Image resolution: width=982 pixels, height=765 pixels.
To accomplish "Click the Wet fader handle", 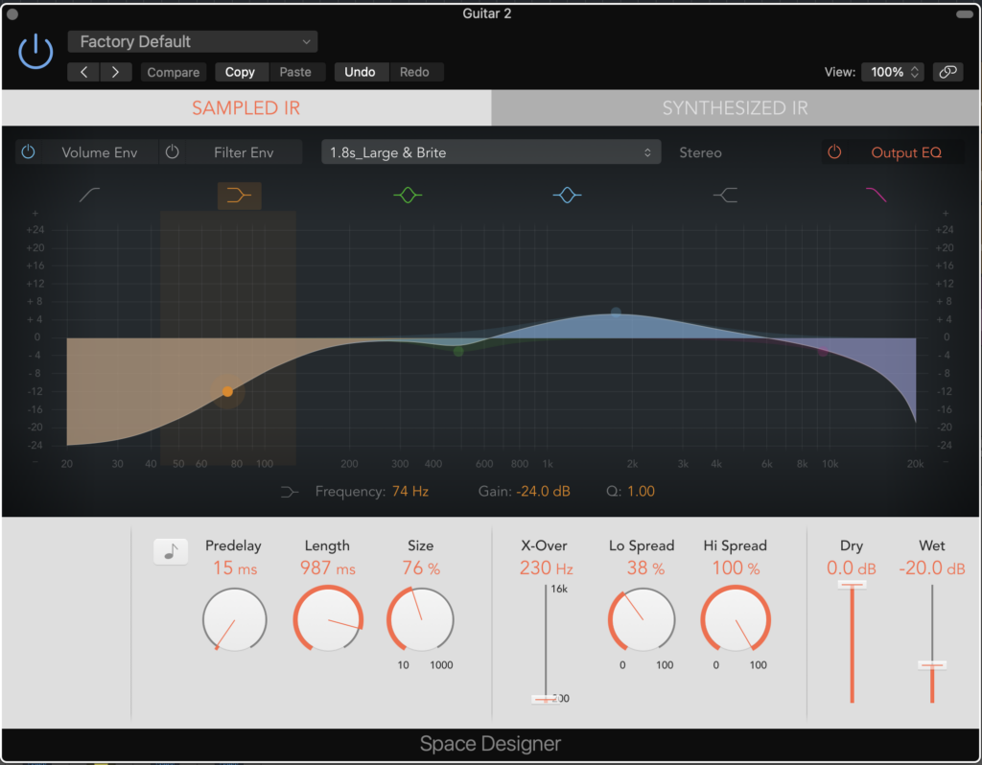I will click(x=932, y=665).
